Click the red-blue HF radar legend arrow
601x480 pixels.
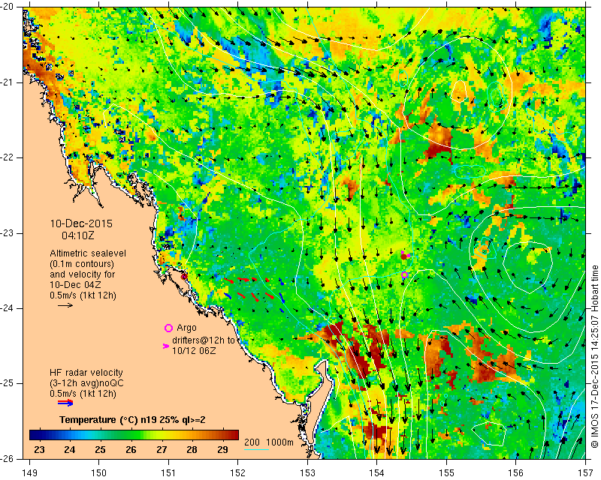pyautogui.click(x=65, y=403)
